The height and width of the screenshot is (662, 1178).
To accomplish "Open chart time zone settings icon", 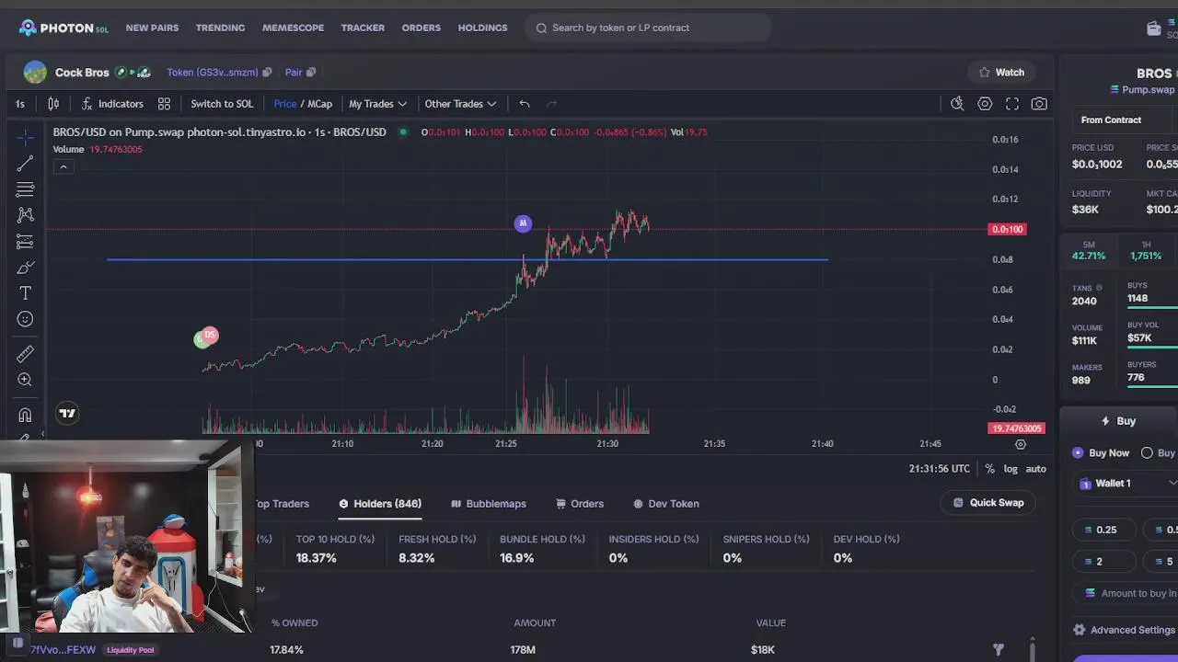I will pos(1020,444).
